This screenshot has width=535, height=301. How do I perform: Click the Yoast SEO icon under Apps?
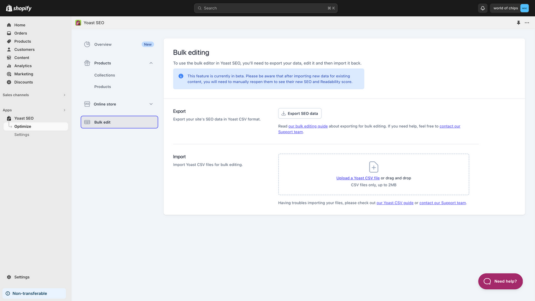[9, 118]
